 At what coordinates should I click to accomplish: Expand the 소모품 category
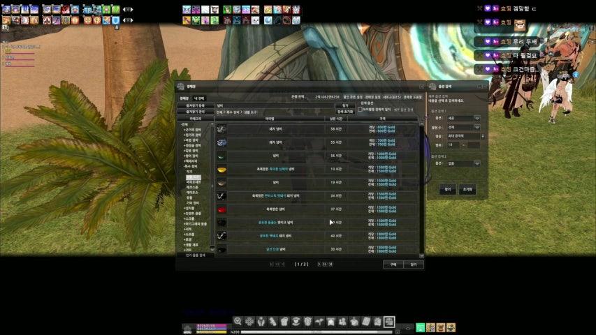[189, 234]
